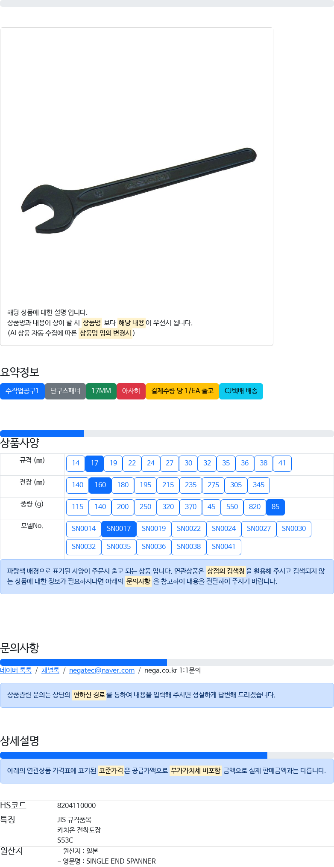Open the 채널톡 chat link

[x=50, y=670]
